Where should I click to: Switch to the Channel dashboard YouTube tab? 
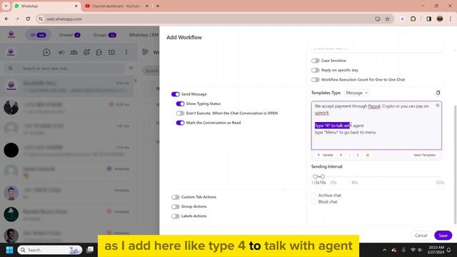click(x=116, y=6)
